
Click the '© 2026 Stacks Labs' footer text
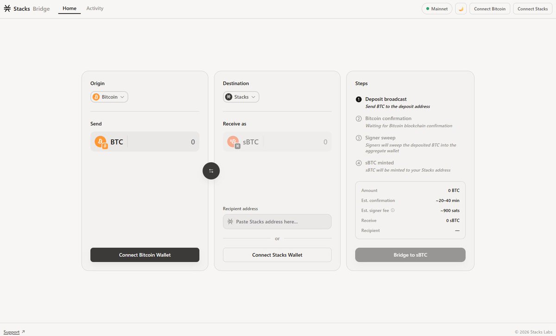[534, 332]
